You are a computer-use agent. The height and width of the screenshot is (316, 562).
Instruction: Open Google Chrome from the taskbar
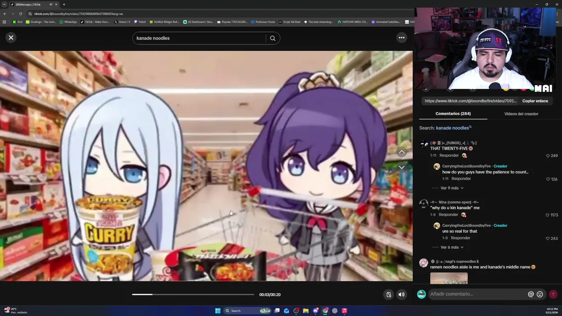[325, 311]
